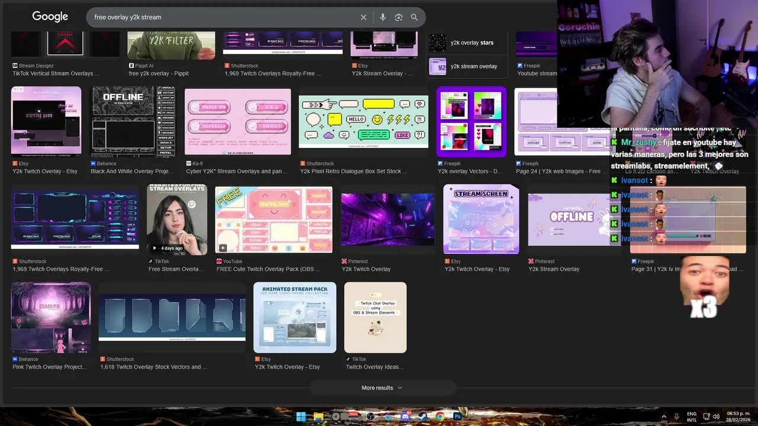Open Windows Start menu
Viewport: 758px width, 426px height.
coord(301,417)
